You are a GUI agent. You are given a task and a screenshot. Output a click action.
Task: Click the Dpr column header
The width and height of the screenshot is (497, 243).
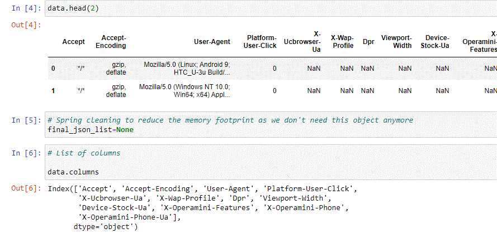click(368, 42)
